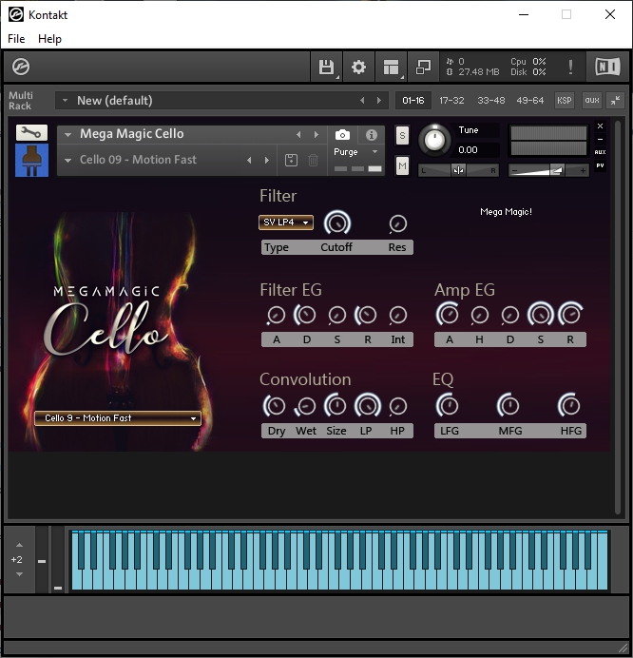Image resolution: width=633 pixels, height=658 pixels.
Task: Open the Help menu
Action: pyautogui.click(x=49, y=39)
